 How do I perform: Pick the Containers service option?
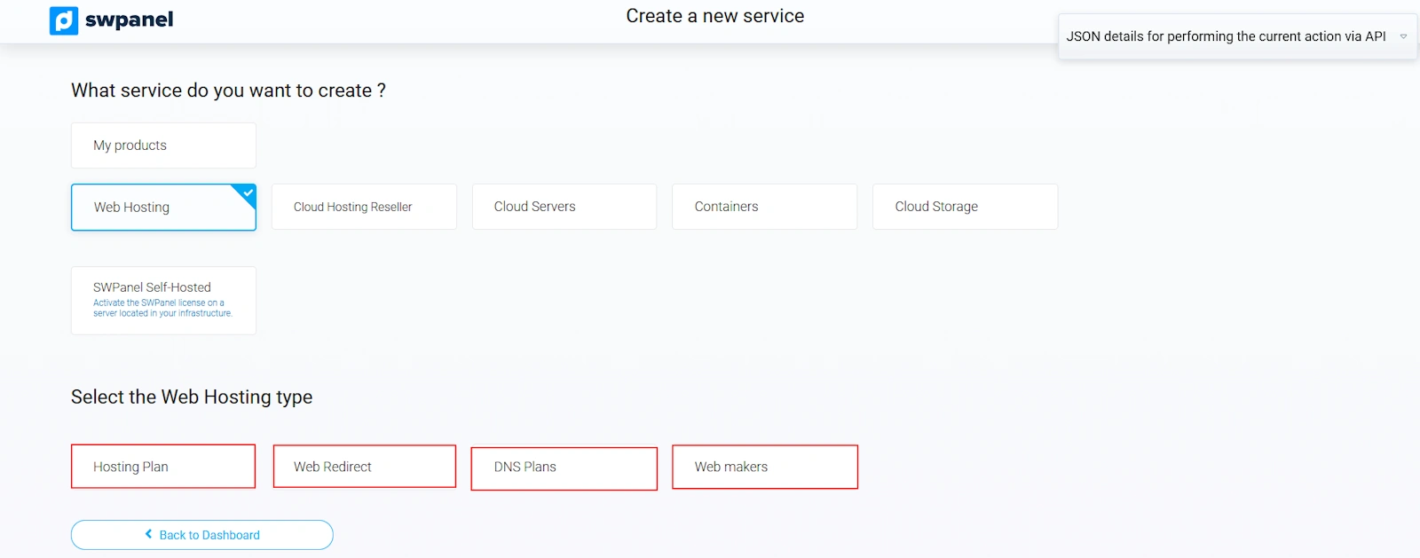click(x=764, y=207)
